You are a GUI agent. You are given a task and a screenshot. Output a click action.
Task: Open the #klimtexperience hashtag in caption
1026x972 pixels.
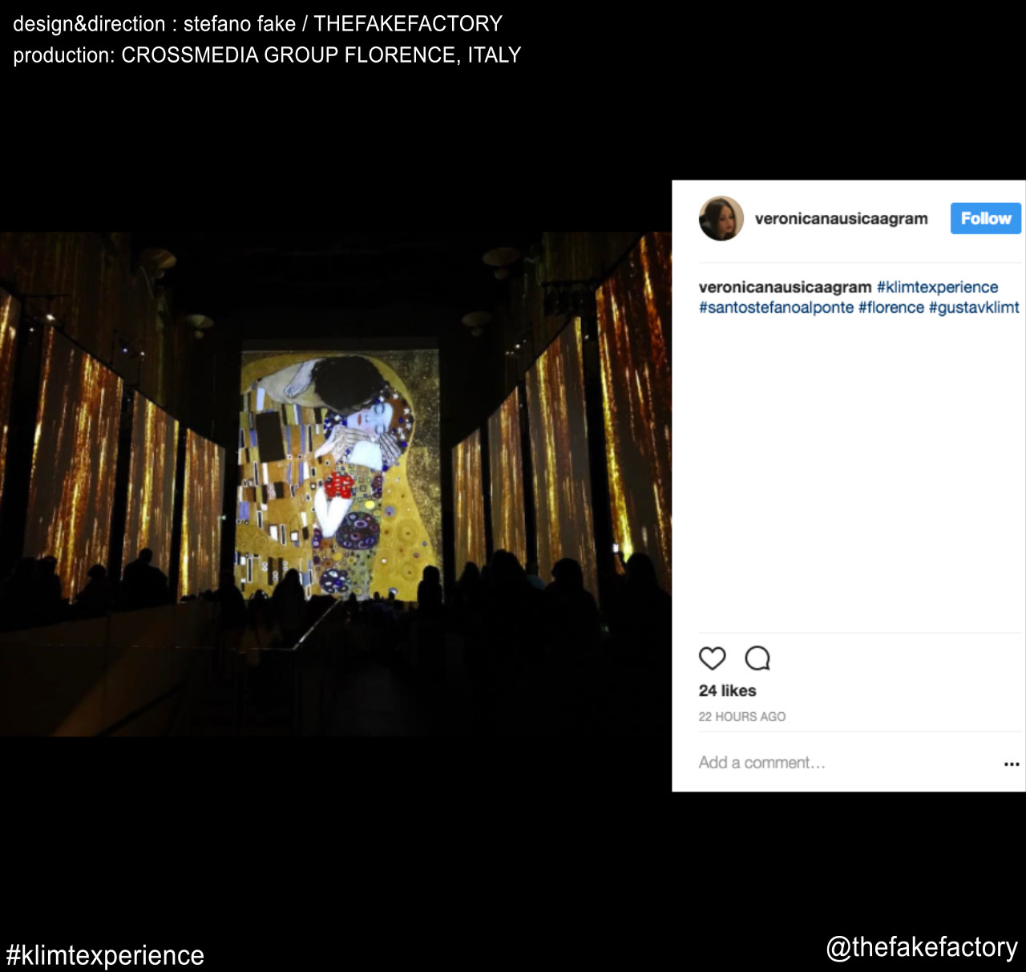pyautogui.click(x=937, y=287)
